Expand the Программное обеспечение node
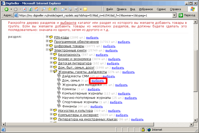Image resolution: width=199 pixels, height=133 pixels. pyautogui.click(x=47, y=41)
